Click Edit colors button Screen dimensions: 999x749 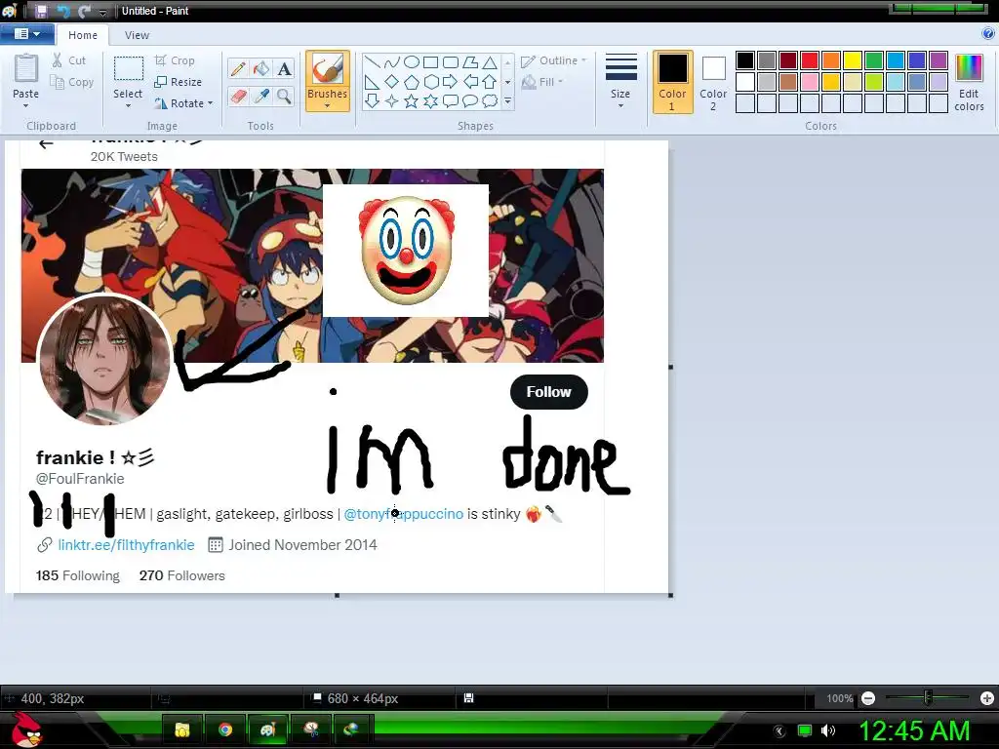(969, 82)
